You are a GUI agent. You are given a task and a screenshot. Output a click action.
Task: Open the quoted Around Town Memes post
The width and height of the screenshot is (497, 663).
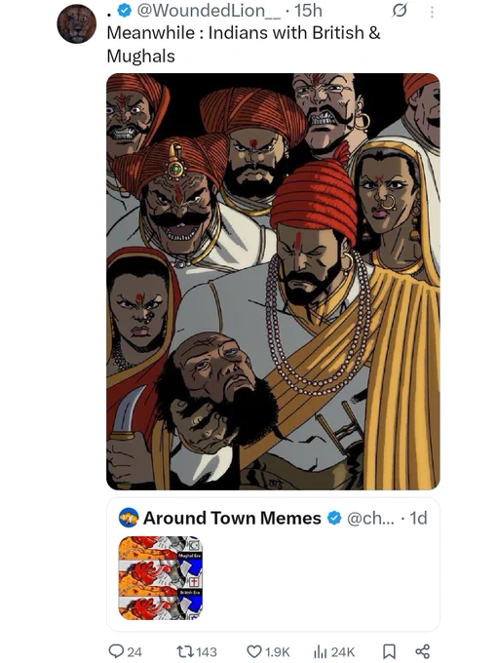pos(273,565)
